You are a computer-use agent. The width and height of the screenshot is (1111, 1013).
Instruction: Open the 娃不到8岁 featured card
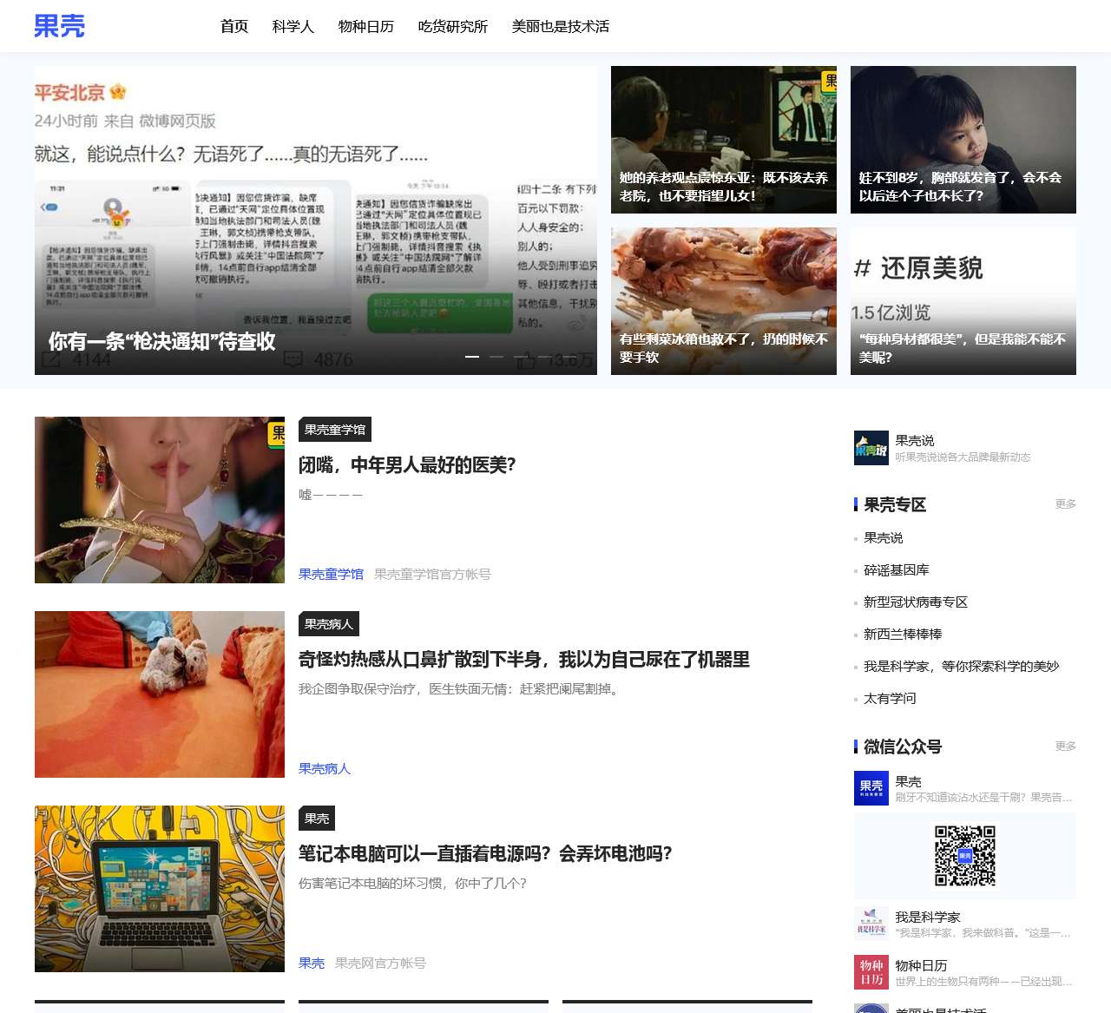click(963, 140)
